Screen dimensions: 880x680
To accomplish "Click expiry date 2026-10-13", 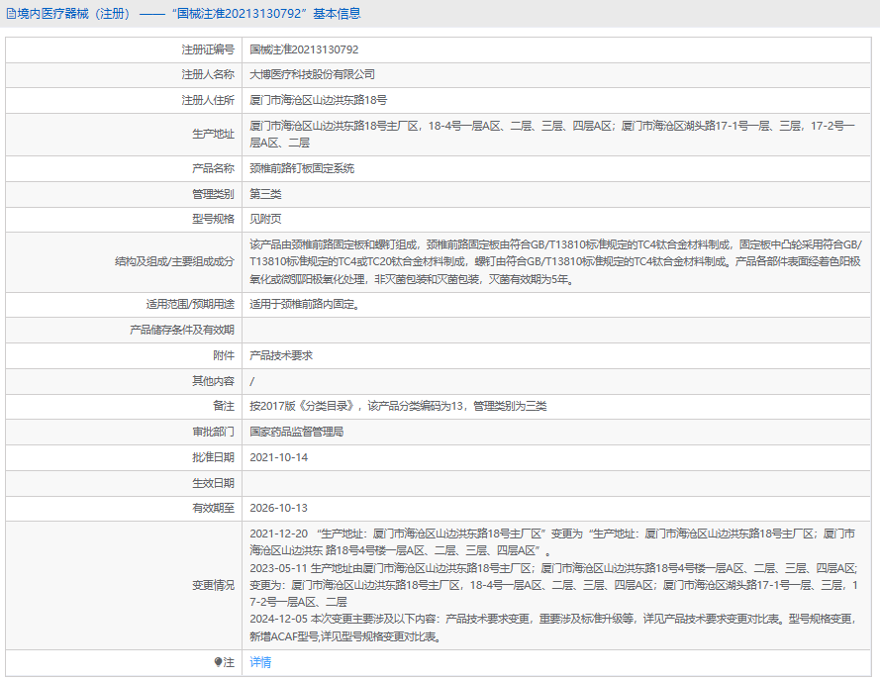I will 279,508.
